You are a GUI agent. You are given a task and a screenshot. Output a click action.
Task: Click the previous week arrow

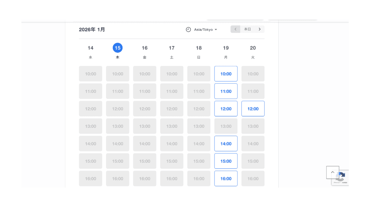[x=235, y=29]
